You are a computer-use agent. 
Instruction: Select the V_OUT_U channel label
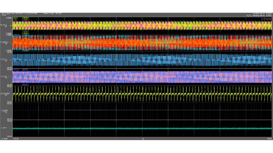[5, 76]
